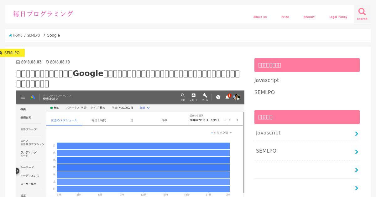Click ユーザー属性 in Ads sidebar
This screenshot has width=376, height=197.
tap(28, 184)
